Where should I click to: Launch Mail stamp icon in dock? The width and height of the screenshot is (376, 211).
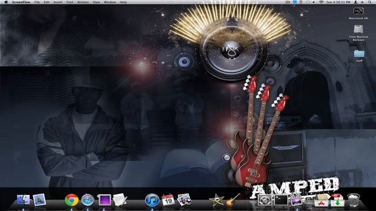39,199
